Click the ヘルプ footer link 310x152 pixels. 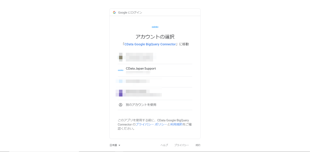(x=164, y=145)
